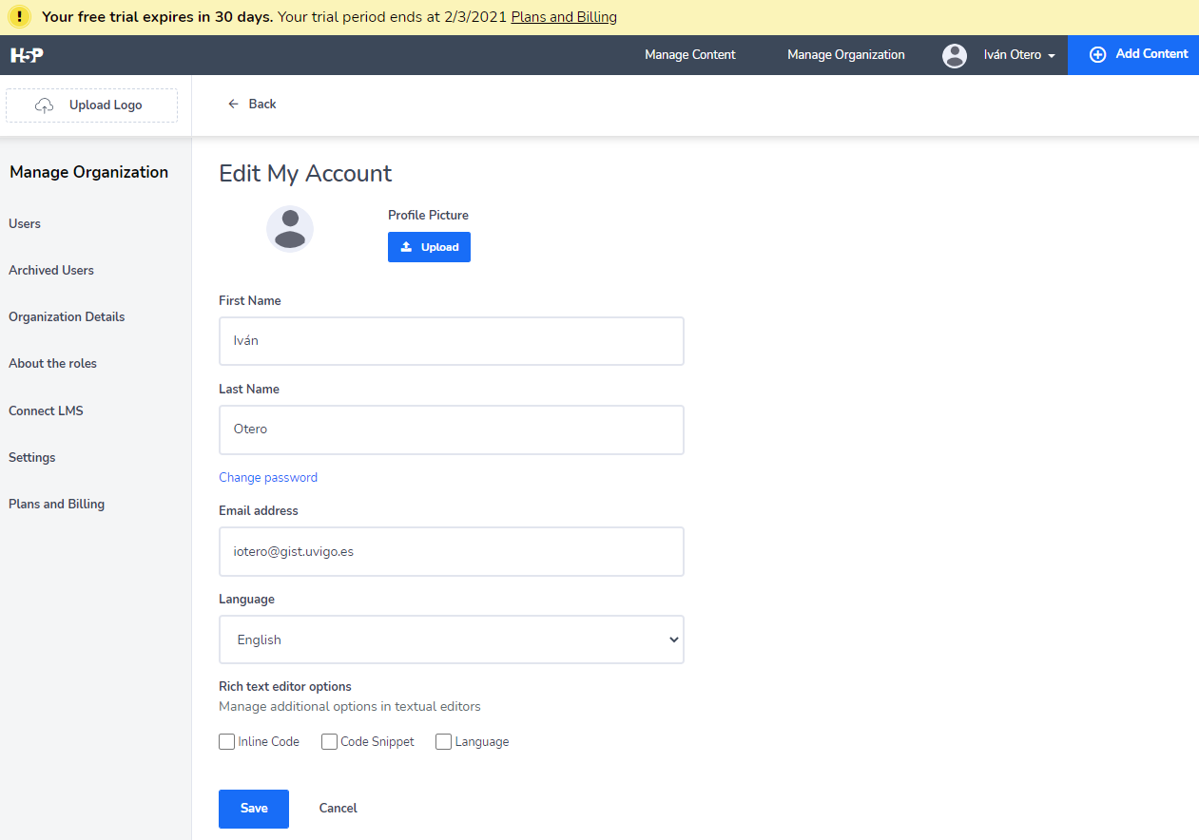Check the Code Snippet option
The height and width of the screenshot is (840, 1199).
click(330, 742)
